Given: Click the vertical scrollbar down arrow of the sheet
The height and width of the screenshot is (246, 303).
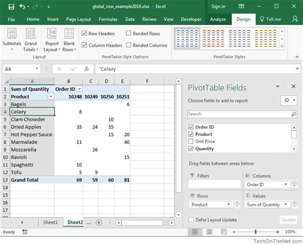Looking at the screenshot, I should [x=178, y=215].
